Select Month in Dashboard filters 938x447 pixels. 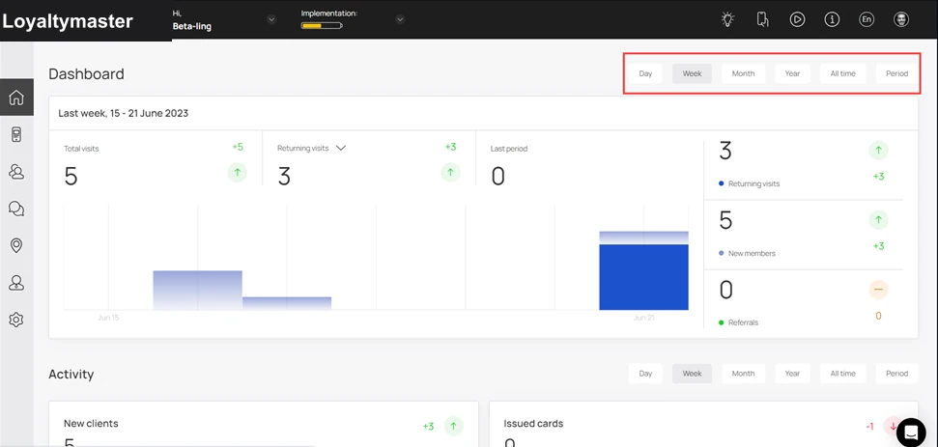tap(743, 73)
